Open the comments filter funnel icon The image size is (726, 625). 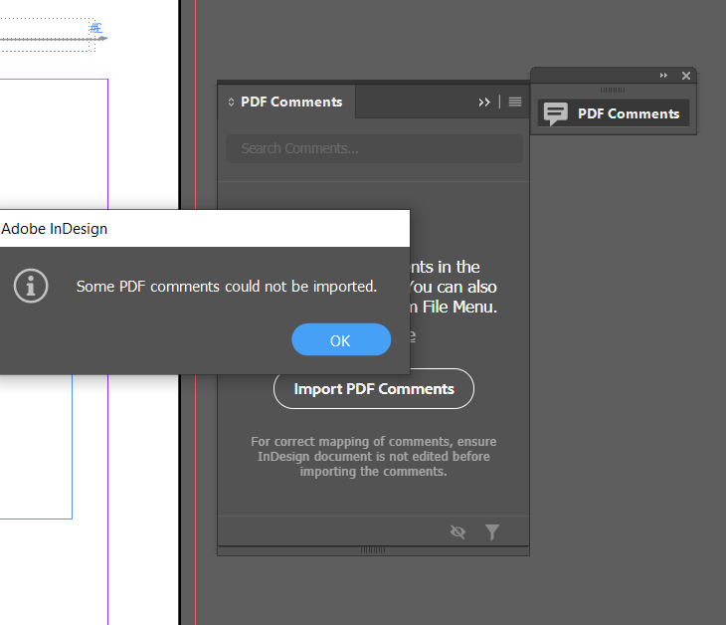492,531
